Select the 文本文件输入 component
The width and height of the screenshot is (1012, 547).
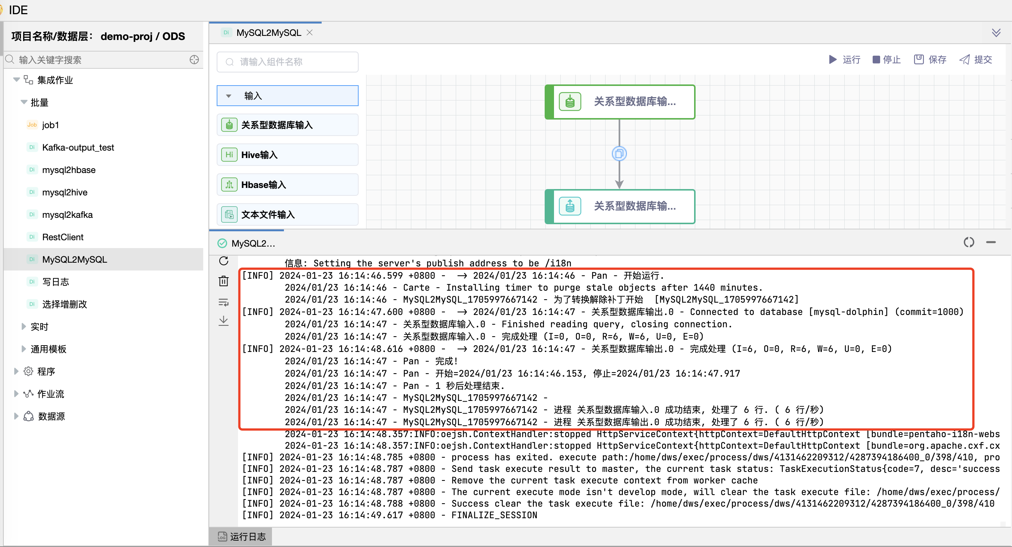(x=287, y=214)
